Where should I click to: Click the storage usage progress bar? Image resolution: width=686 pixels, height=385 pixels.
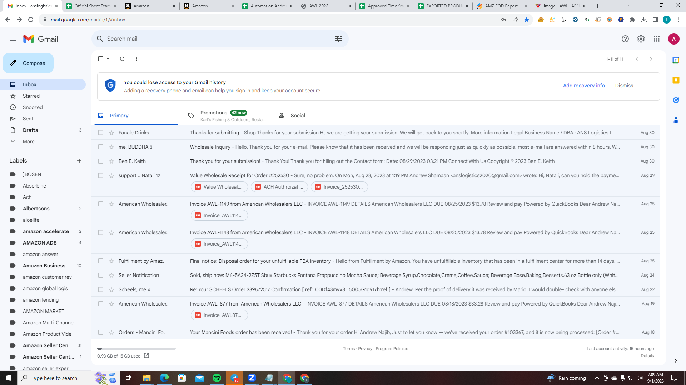pos(136,349)
